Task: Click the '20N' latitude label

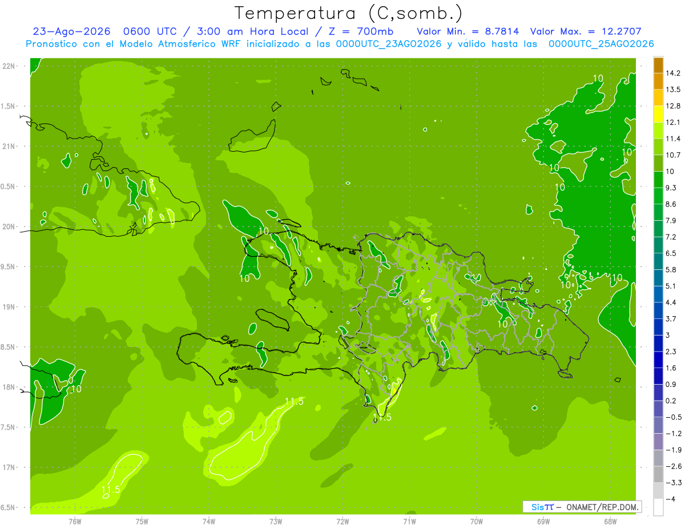Action: coord(9,227)
